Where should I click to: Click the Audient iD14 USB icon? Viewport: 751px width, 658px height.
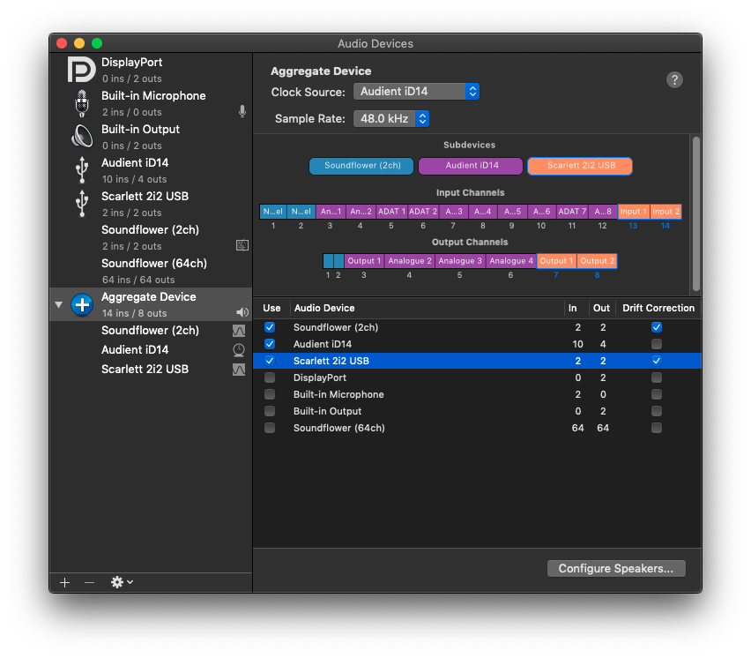click(81, 170)
